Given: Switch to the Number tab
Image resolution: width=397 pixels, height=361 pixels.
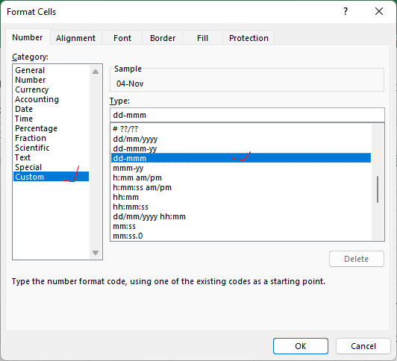Looking at the screenshot, I should 28,37.
